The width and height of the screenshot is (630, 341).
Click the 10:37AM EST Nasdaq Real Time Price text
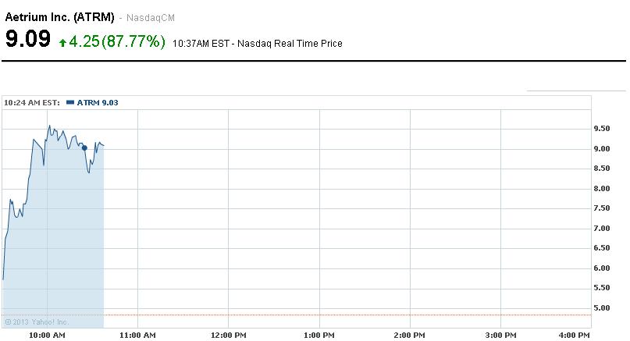pyautogui.click(x=258, y=44)
